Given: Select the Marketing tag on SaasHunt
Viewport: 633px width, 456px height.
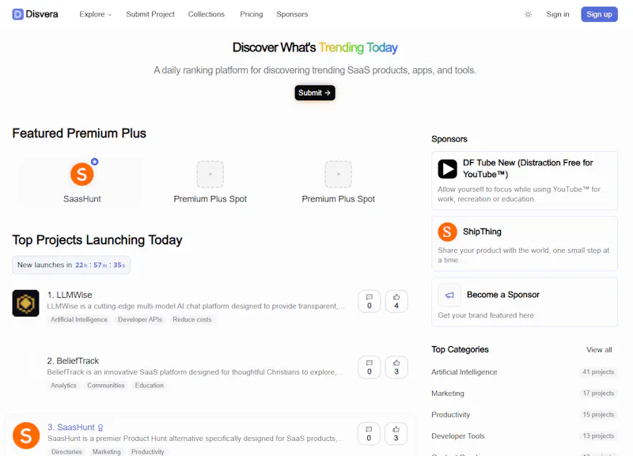Looking at the screenshot, I should [x=107, y=452].
